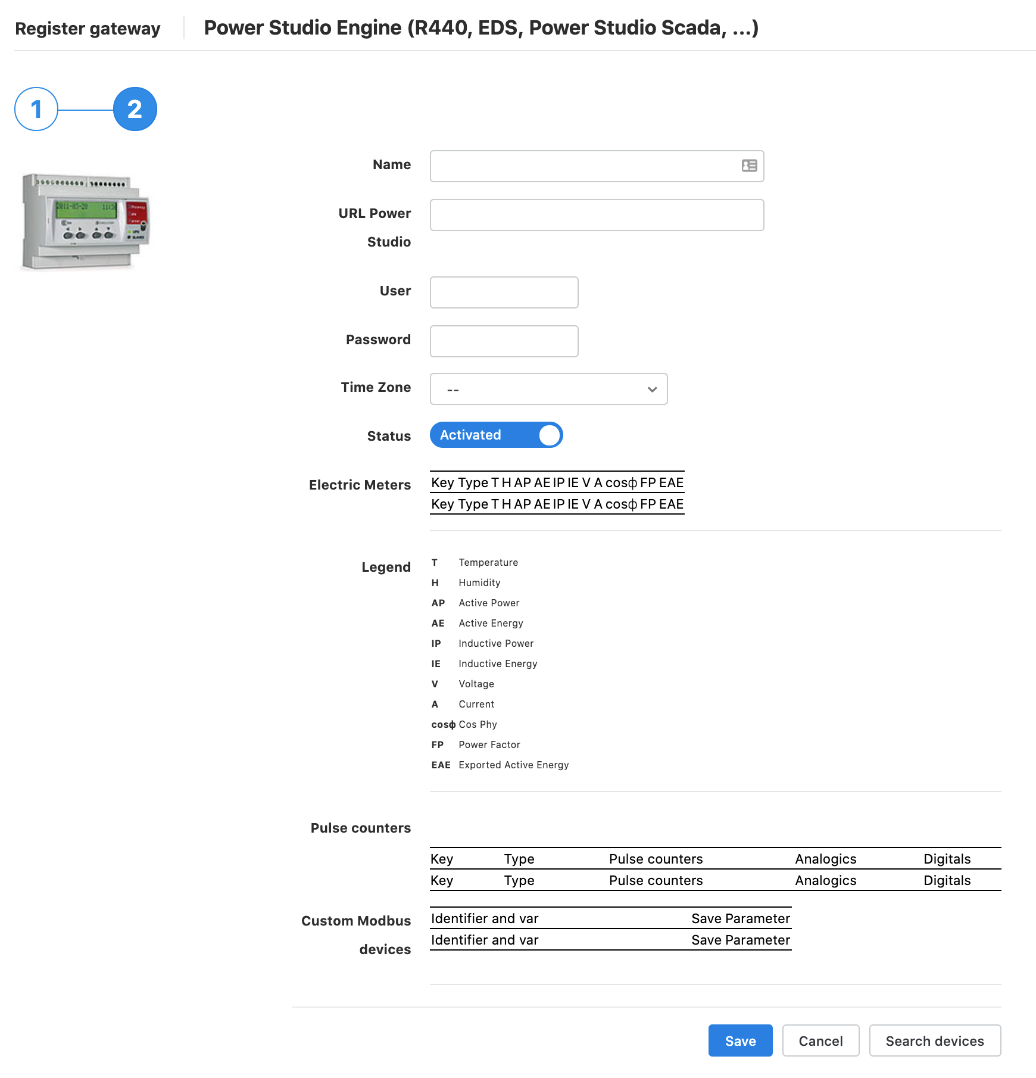Image resolution: width=1036 pixels, height=1078 pixels.
Task: Click the Voltage legend entry
Action: pyautogui.click(x=476, y=684)
